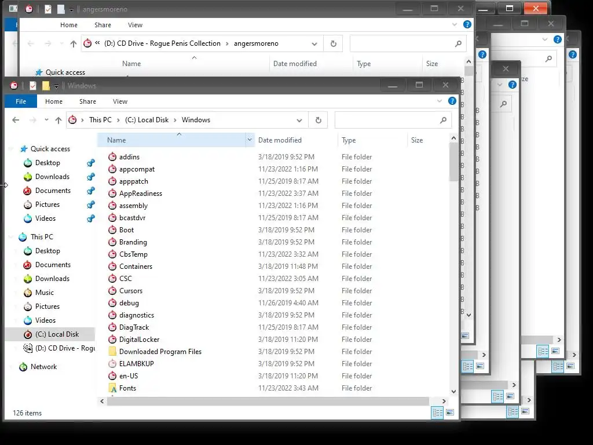Expand the ribbon in Windows window

click(x=440, y=101)
